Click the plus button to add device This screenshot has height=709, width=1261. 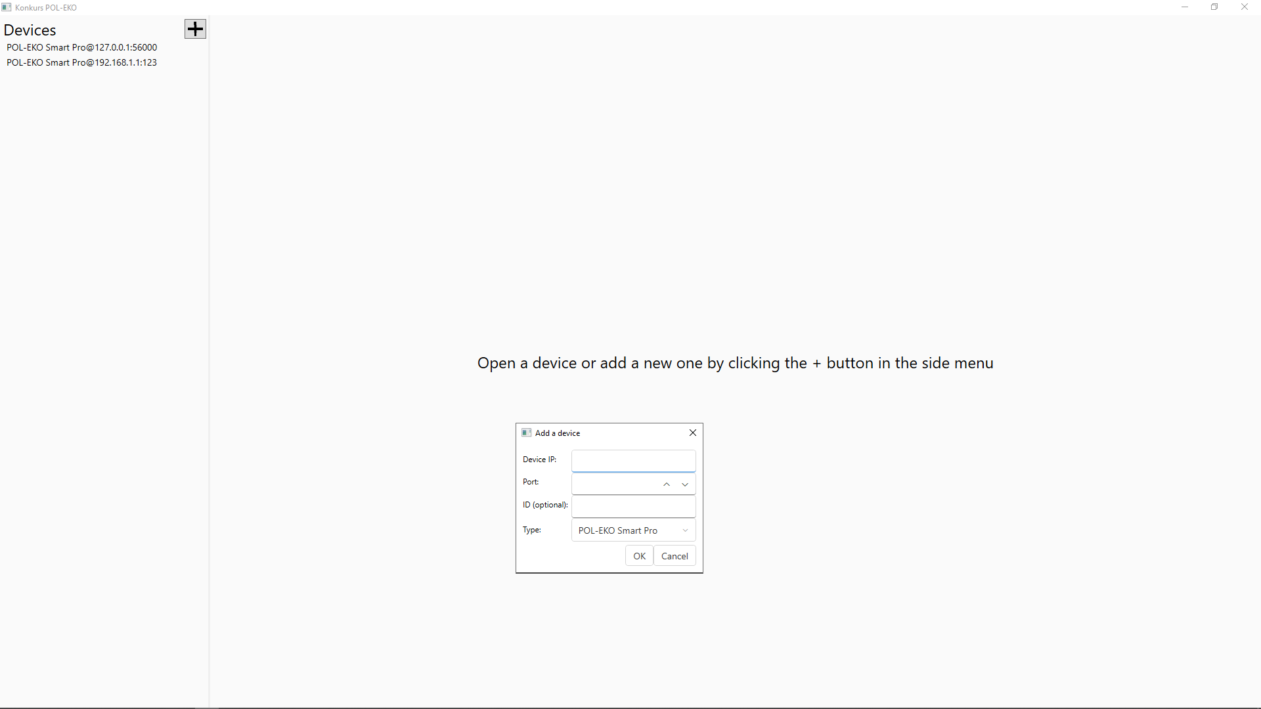(195, 29)
